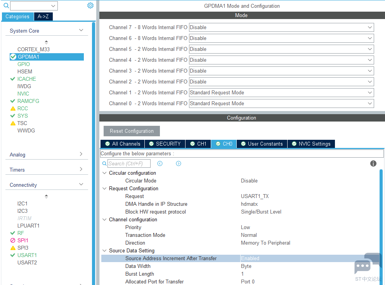Open the SECURITY tab

(x=165, y=144)
